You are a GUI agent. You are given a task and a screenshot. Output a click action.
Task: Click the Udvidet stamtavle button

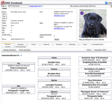point(10,50)
